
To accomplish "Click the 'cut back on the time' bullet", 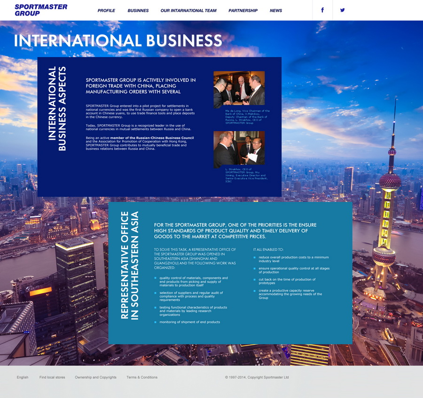I will [287, 281].
